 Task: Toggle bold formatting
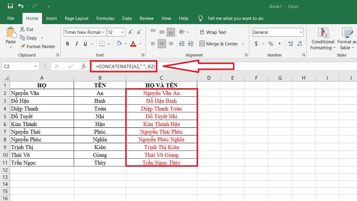pos(67,44)
